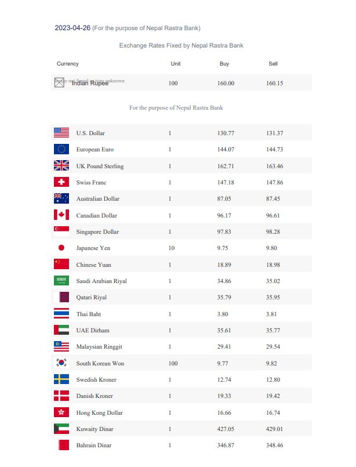This screenshot has width=356, height=467.
Task: Click the Japanese Yen flag icon
Action: [61, 248]
